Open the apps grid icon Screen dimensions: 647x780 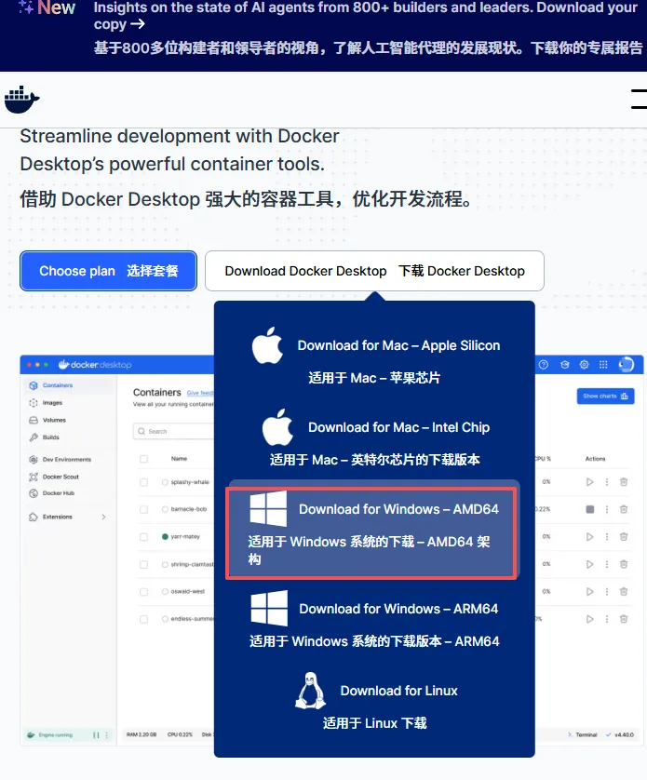point(603,365)
